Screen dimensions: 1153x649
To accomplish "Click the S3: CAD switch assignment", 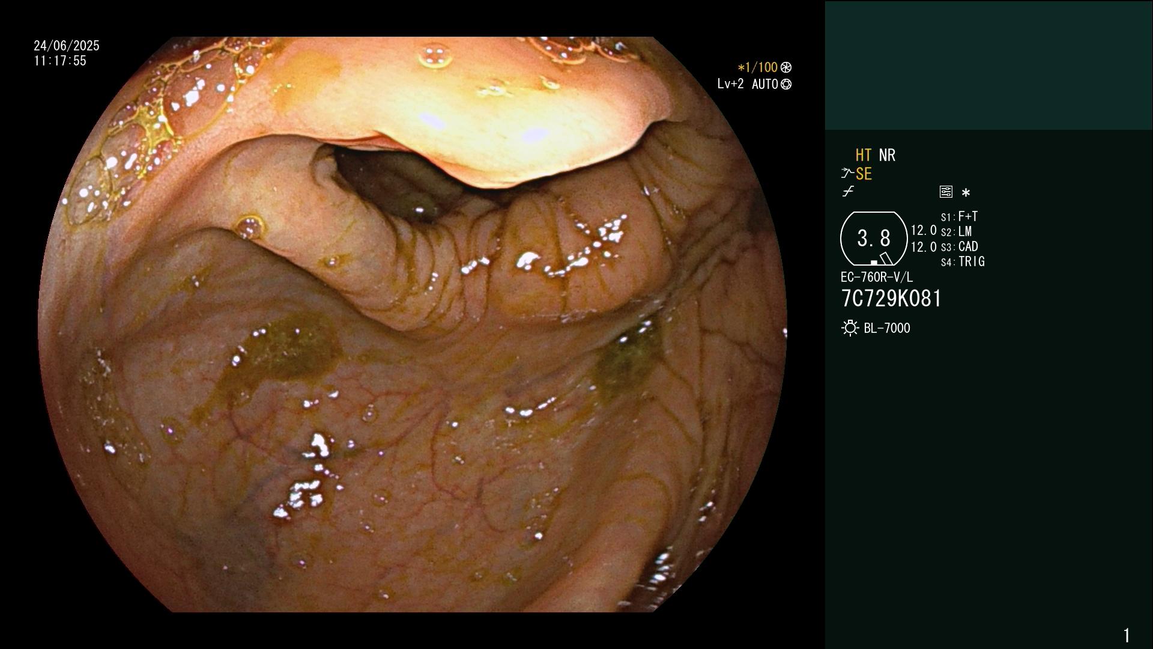I will [960, 246].
